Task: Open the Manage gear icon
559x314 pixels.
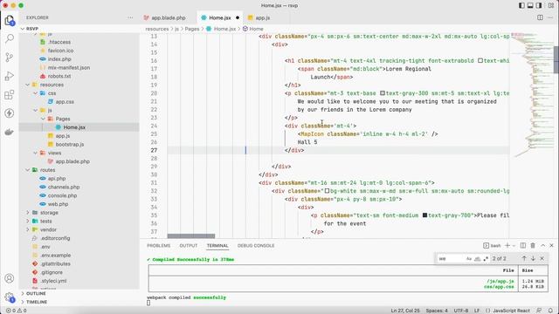Action: pos(10,297)
